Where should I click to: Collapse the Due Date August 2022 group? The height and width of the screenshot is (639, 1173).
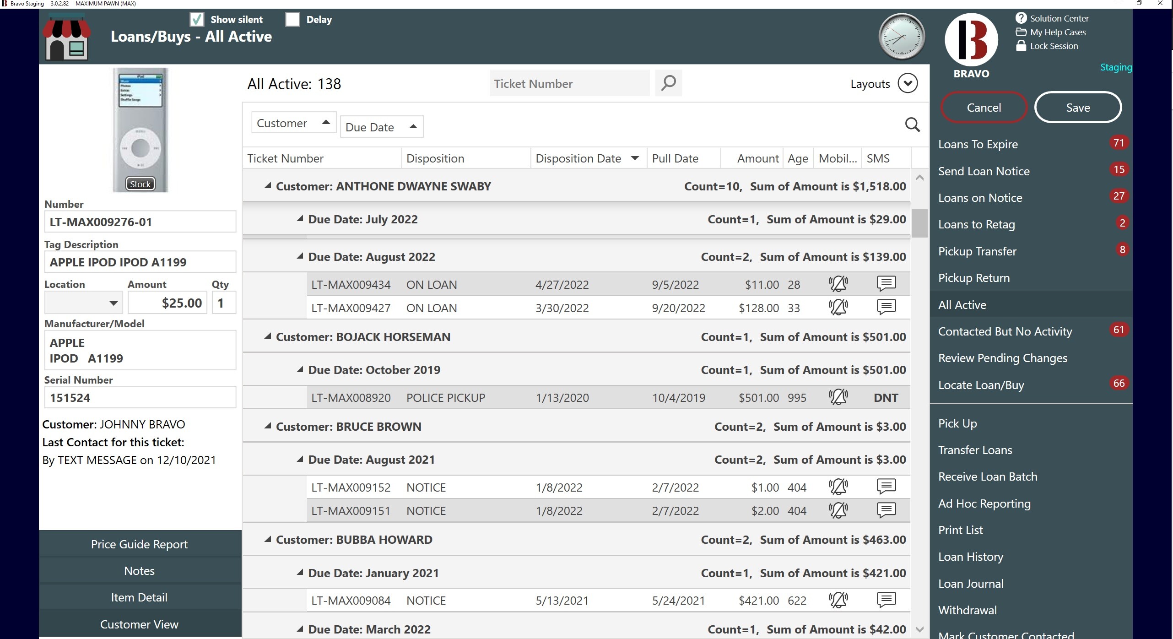click(300, 256)
